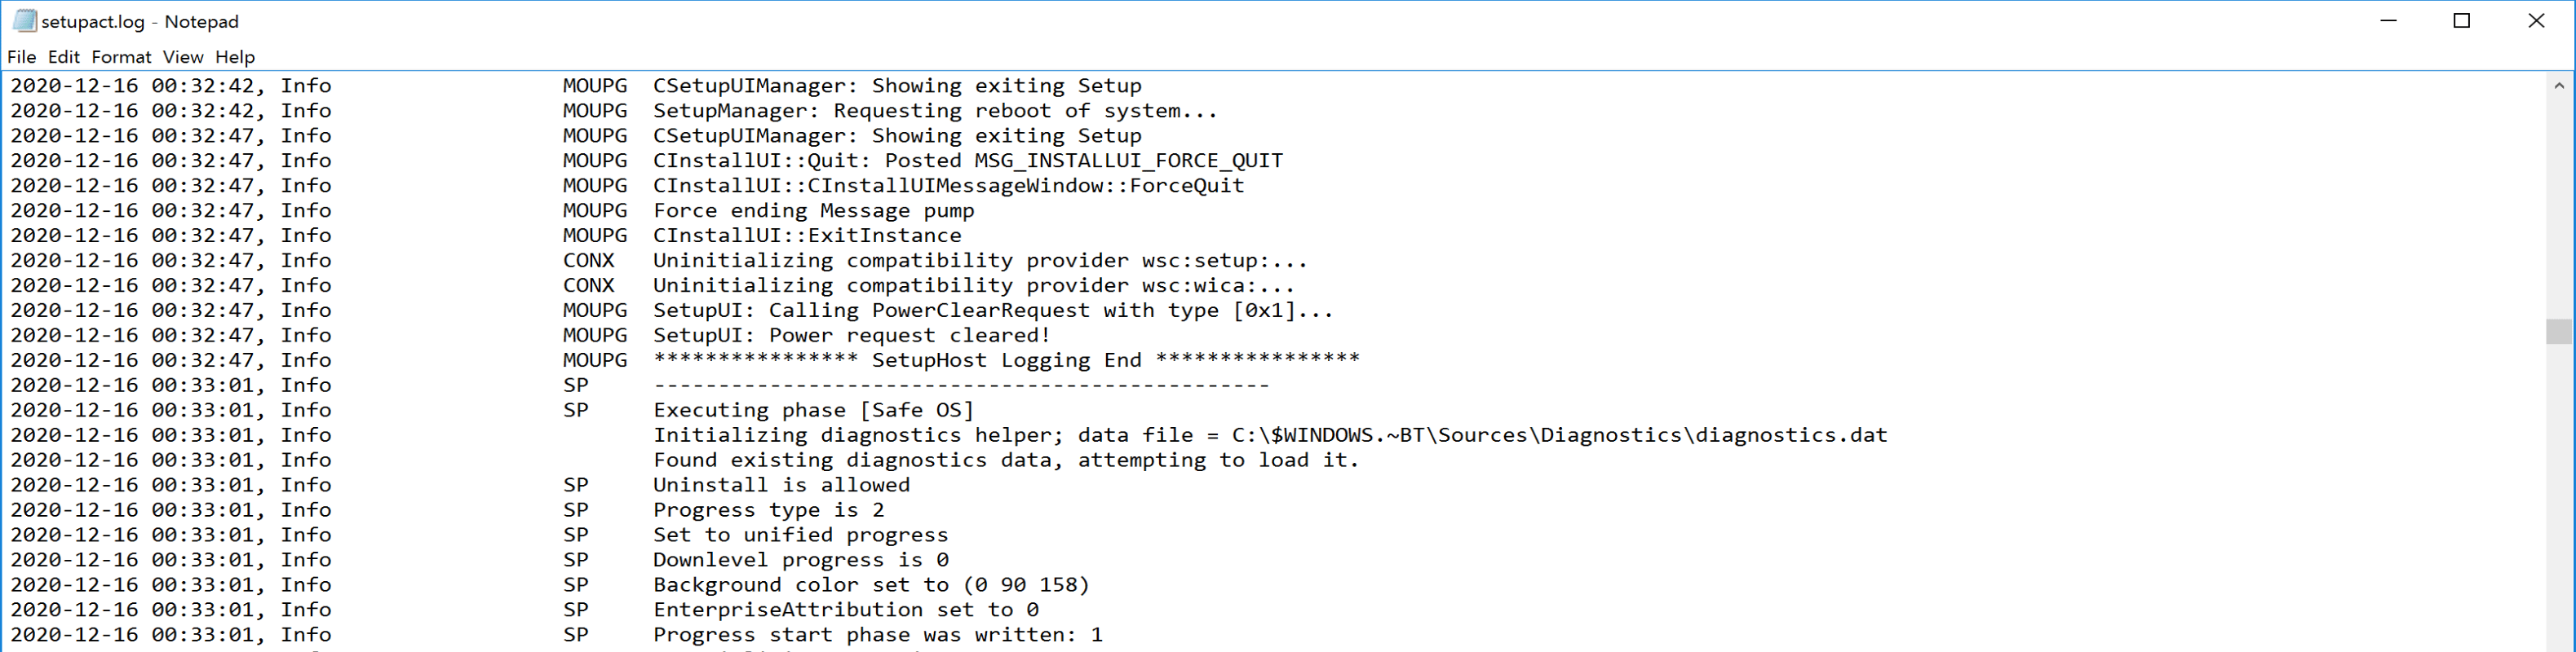The width and height of the screenshot is (2576, 652).
Task: Open the Edit menu
Action: pyautogui.click(x=63, y=57)
